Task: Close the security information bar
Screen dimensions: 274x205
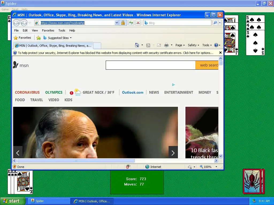Action: click(220, 53)
